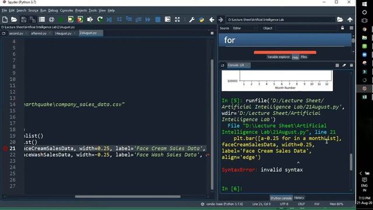Click the Object input field
The image size is (373, 210).
[x=307, y=28]
